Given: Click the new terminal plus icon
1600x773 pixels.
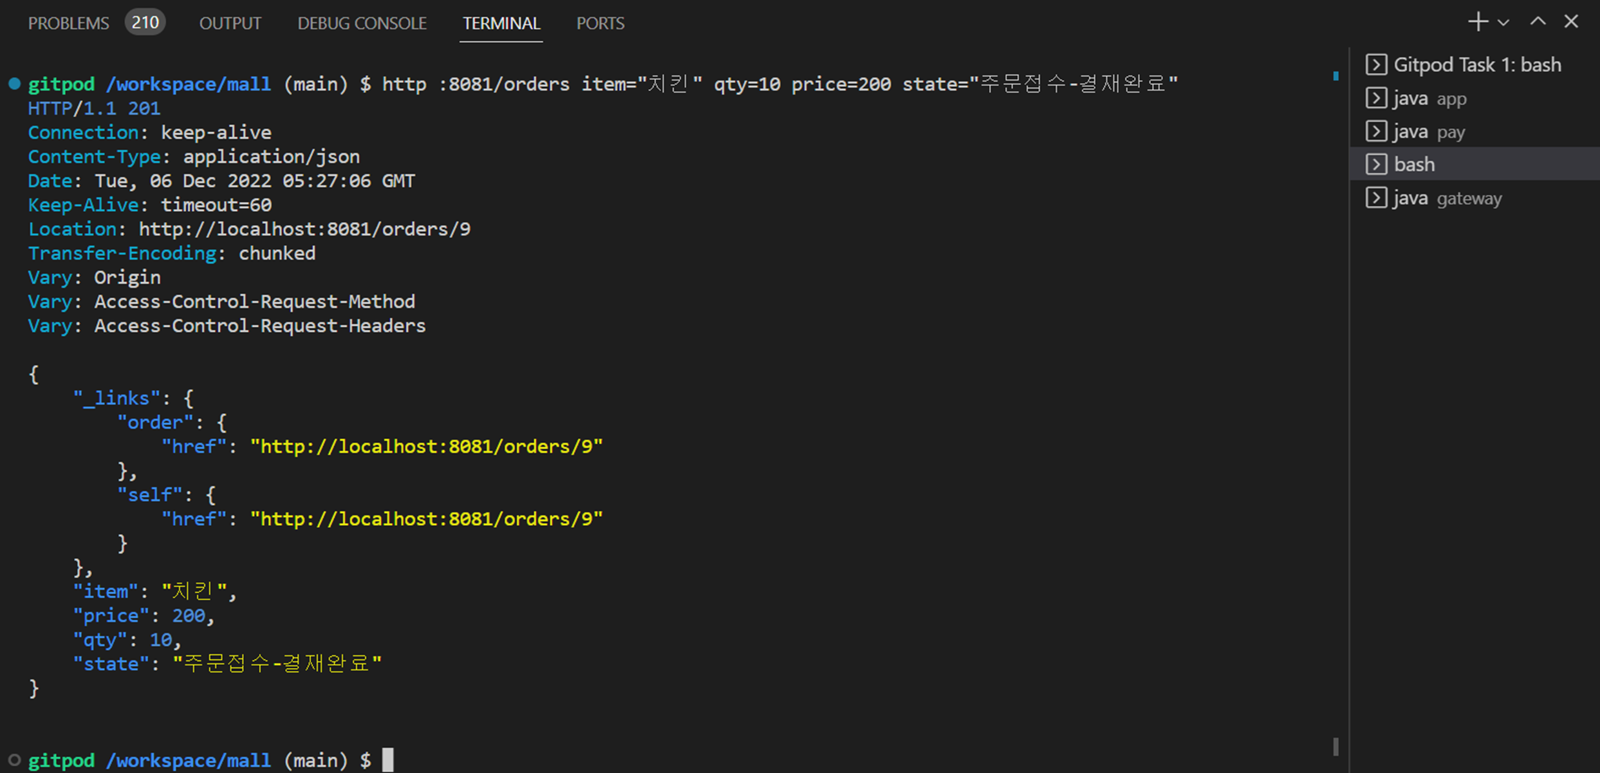Looking at the screenshot, I should pyautogui.click(x=1478, y=22).
